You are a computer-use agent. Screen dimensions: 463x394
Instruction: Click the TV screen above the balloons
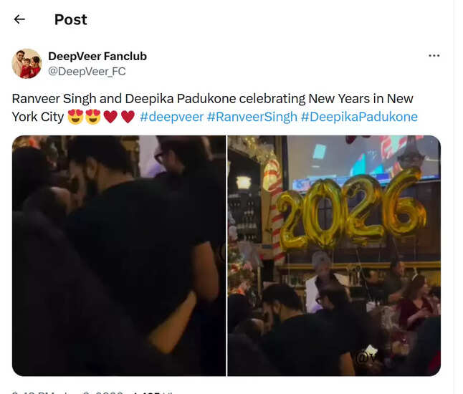(x=363, y=161)
